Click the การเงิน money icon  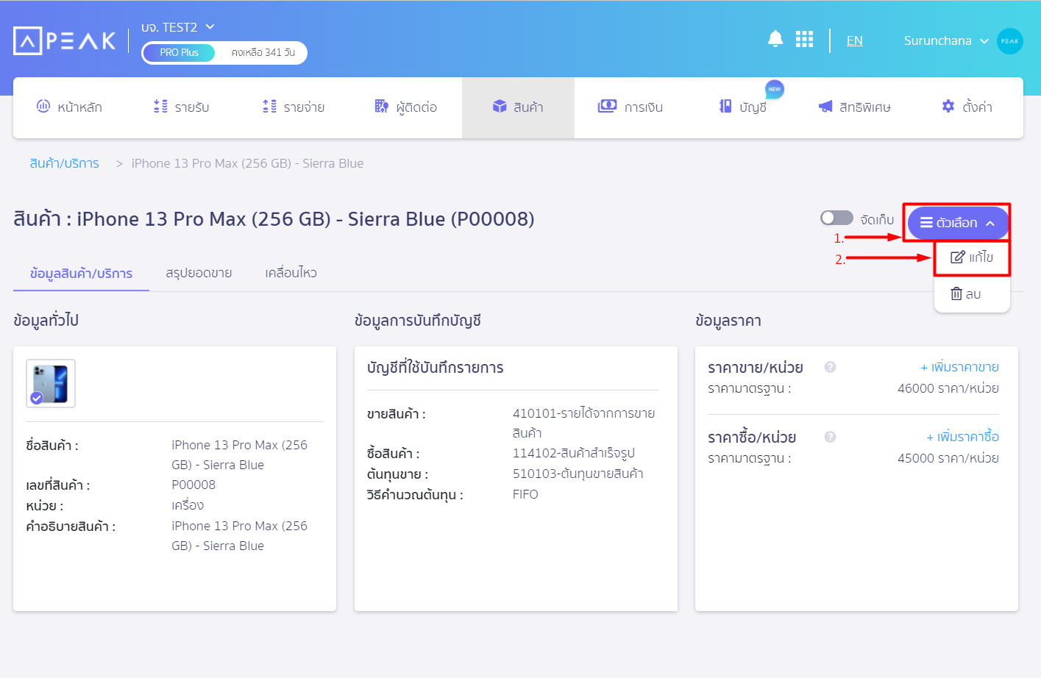click(x=607, y=107)
